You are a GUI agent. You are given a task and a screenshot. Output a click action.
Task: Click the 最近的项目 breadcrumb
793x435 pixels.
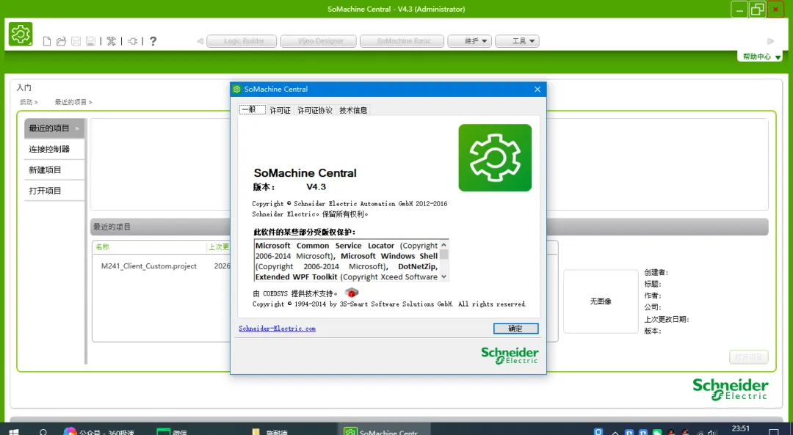tap(73, 102)
